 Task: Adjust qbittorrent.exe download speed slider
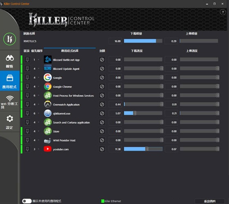tap(135, 113)
